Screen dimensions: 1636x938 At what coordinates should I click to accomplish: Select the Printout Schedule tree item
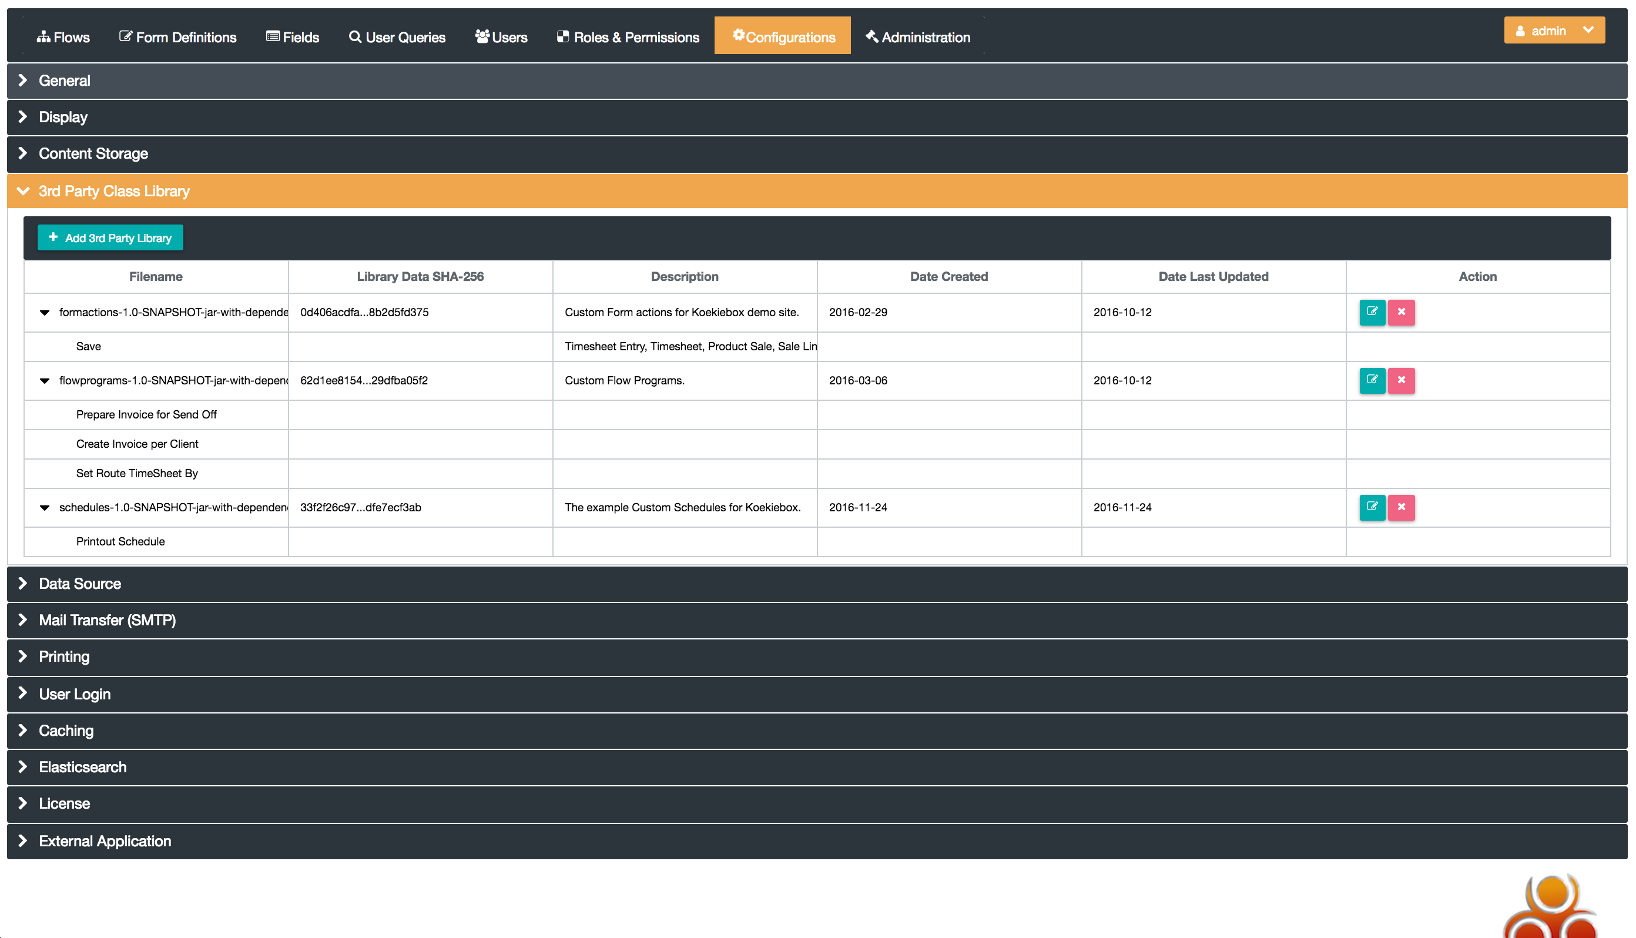click(120, 542)
